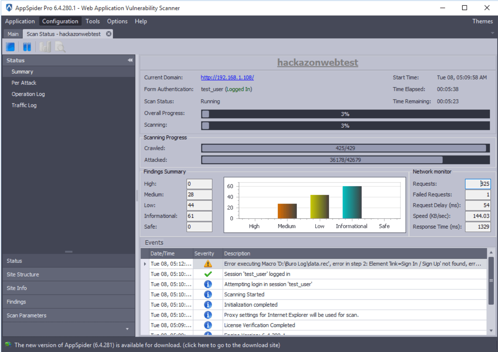Open the Site Info section
Image resolution: width=498 pixels, height=352 pixels.
[69, 288]
